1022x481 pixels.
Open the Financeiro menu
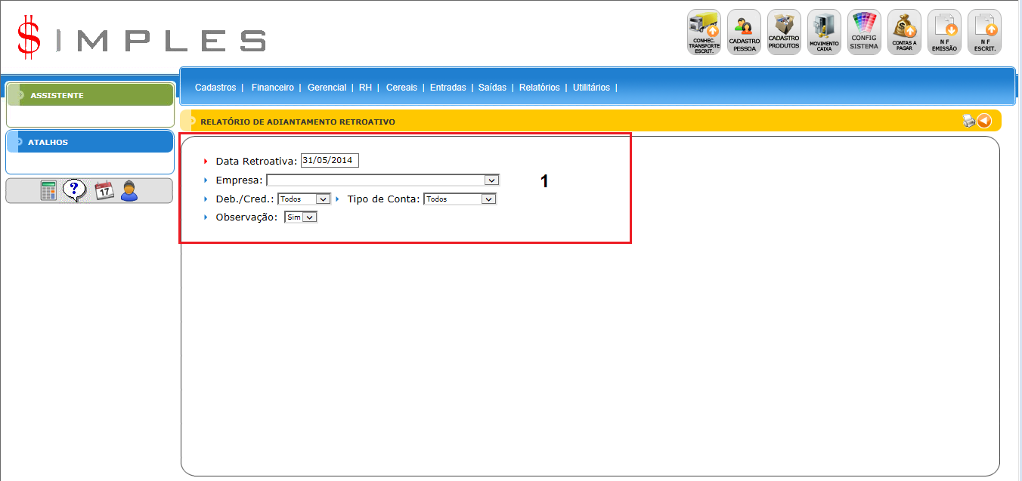(272, 88)
